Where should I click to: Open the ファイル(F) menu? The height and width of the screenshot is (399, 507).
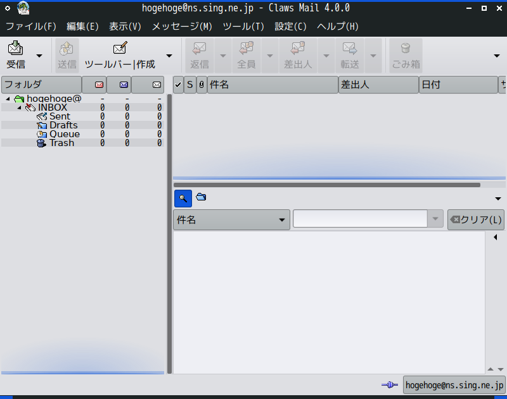coord(31,27)
